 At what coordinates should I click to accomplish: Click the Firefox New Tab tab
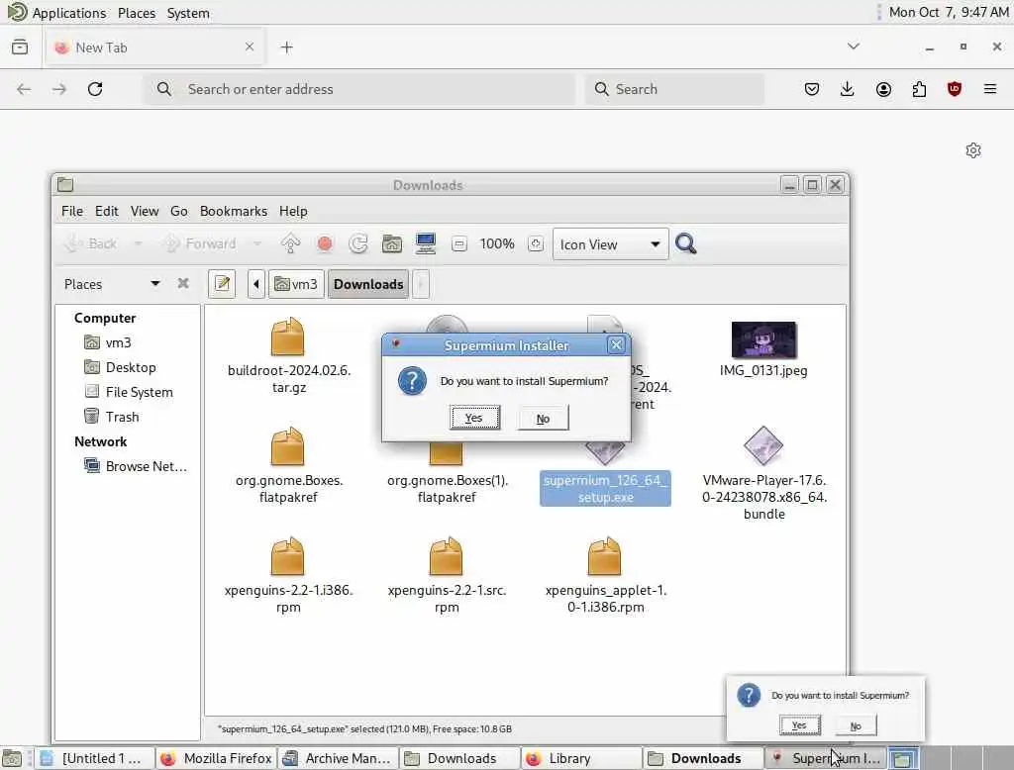(x=154, y=48)
